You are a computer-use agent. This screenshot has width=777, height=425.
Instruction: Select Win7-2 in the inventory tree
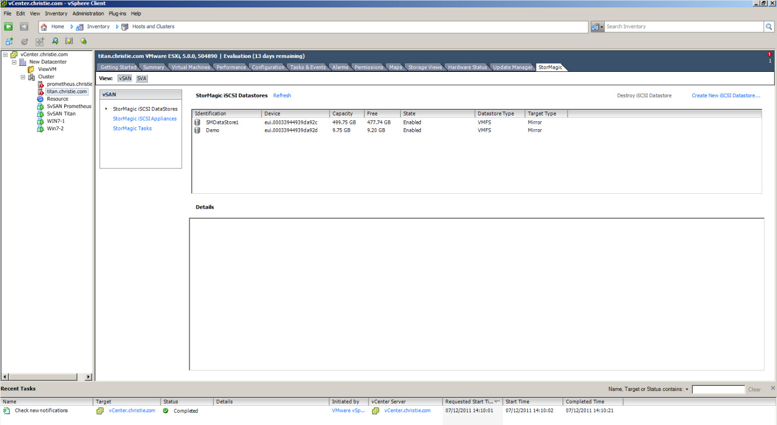point(55,129)
